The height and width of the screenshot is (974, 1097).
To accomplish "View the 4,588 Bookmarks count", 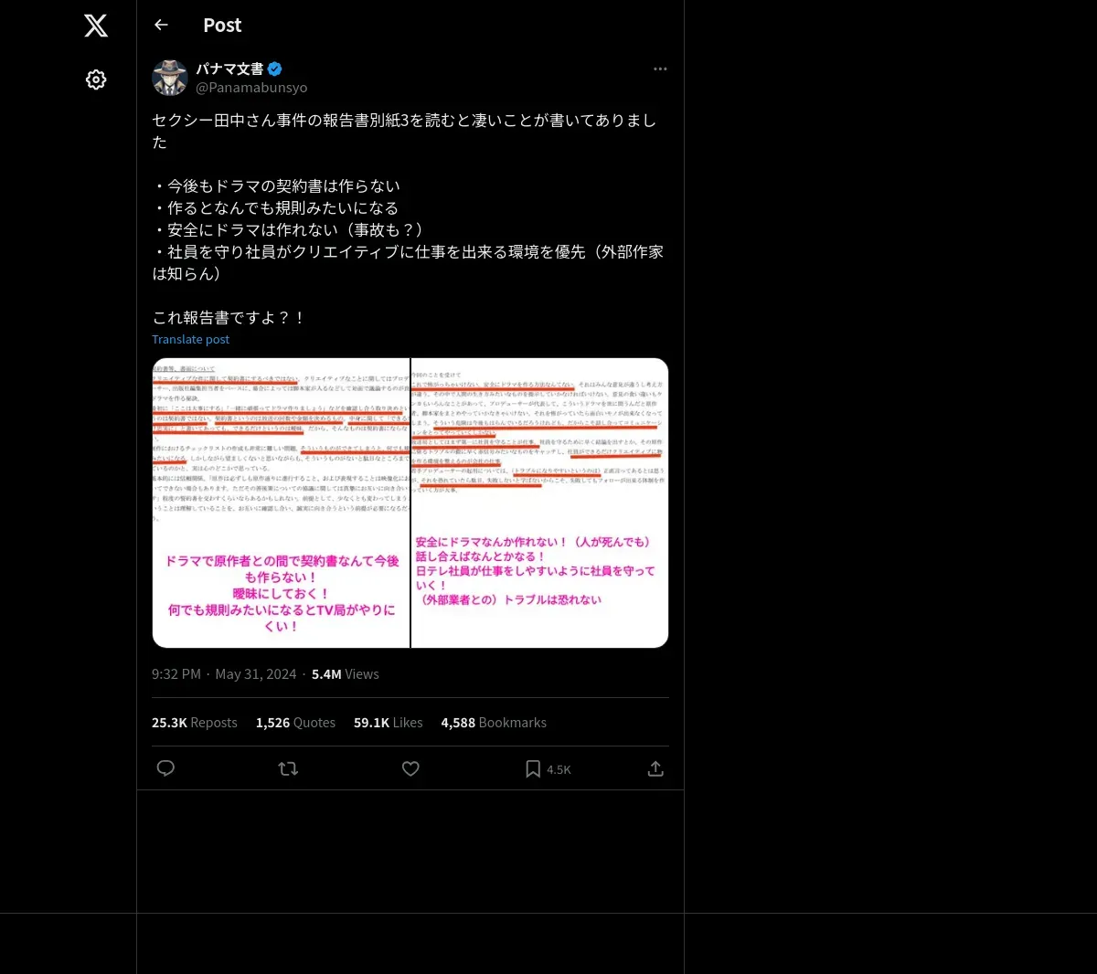I will [x=494, y=722].
